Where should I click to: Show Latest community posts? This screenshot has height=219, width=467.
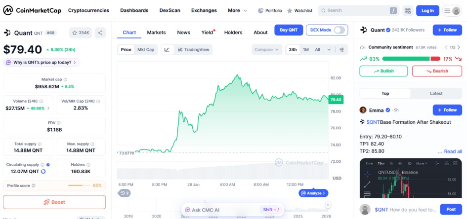436,93
